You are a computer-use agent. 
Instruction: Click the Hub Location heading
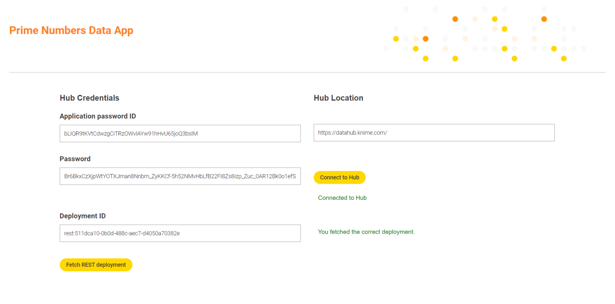tap(338, 98)
